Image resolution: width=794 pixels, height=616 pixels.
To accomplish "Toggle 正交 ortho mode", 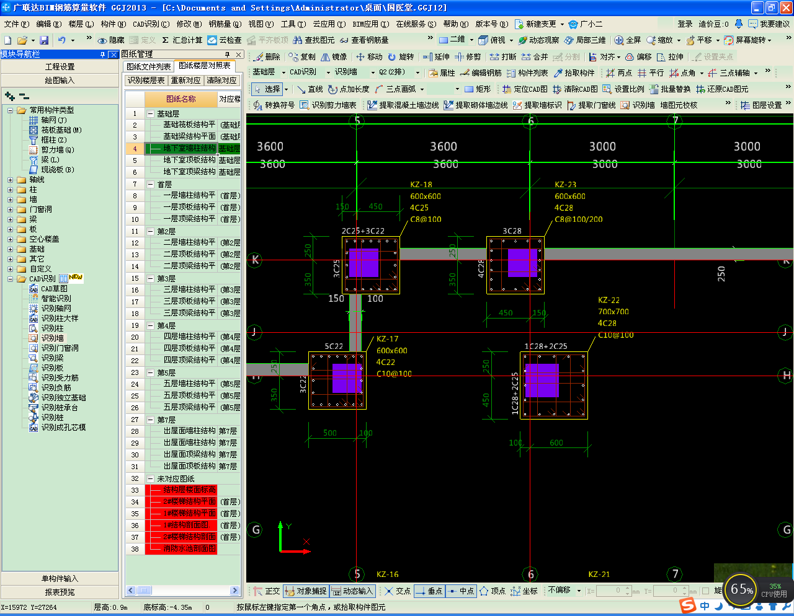I will coord(267,591).
